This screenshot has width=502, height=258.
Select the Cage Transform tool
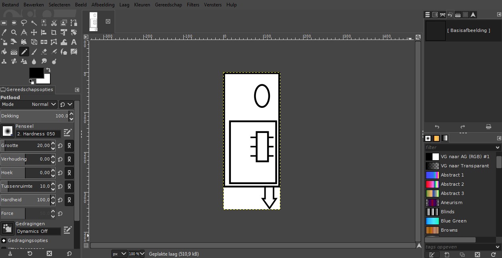click(x=54, y=42)
